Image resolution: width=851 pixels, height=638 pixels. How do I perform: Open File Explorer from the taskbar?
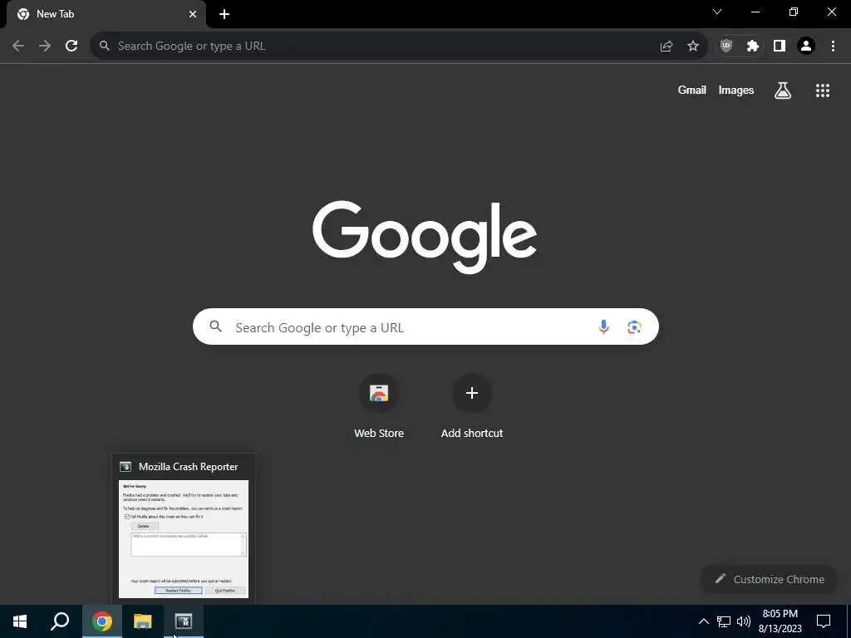tap(143, 621)
